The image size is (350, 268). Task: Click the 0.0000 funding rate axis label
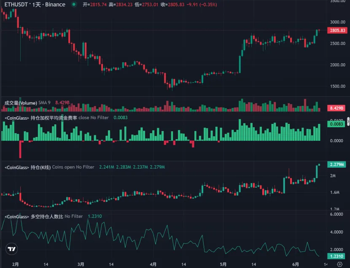pos(337,141)
